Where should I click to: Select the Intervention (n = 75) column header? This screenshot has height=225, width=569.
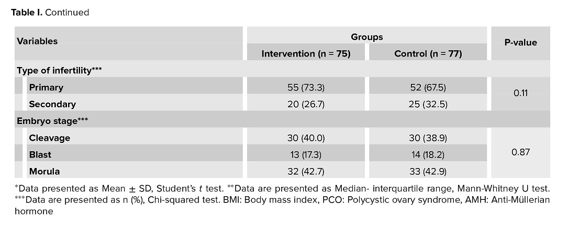306,53
